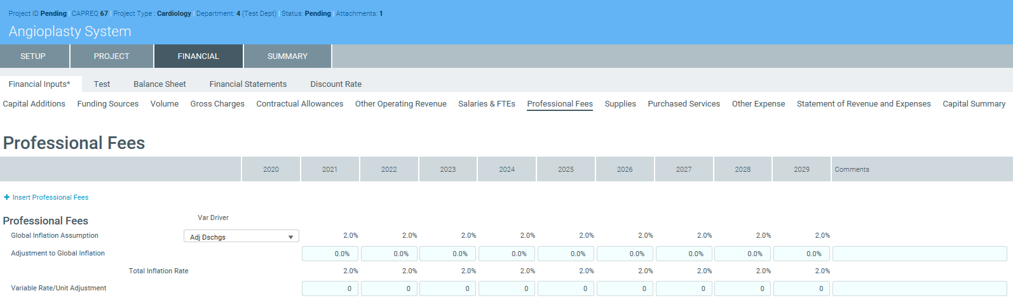1013x298 pixels.
Task: Open the Capital Summary section
Action: click(974, 103)
